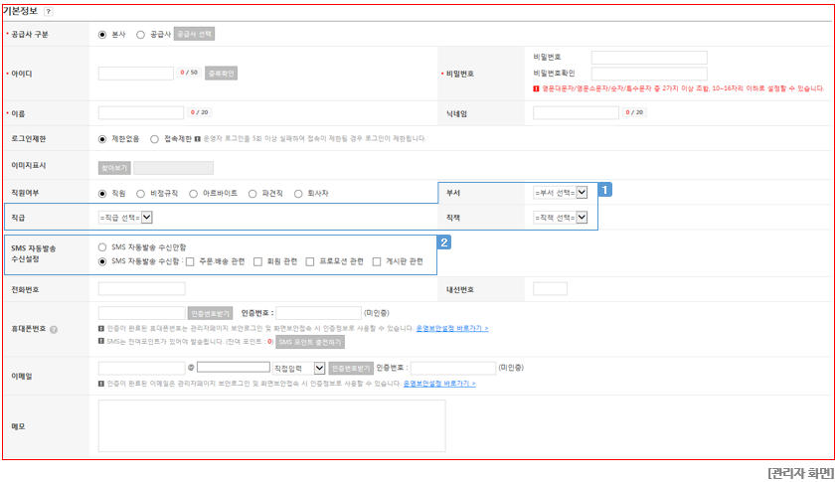Focus the 전화번호 input field
839x482 pixels.
point(142,289)
